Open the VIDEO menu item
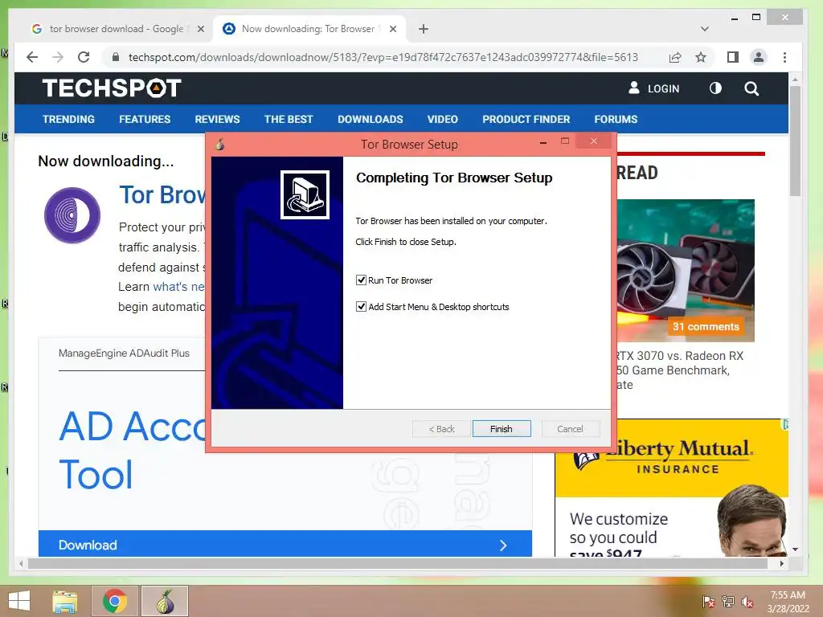This screenshot has height=617, width=823. (443, 119)
